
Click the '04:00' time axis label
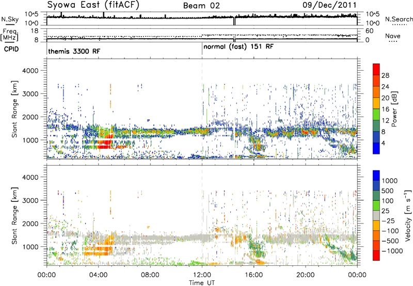click(99, 275)
